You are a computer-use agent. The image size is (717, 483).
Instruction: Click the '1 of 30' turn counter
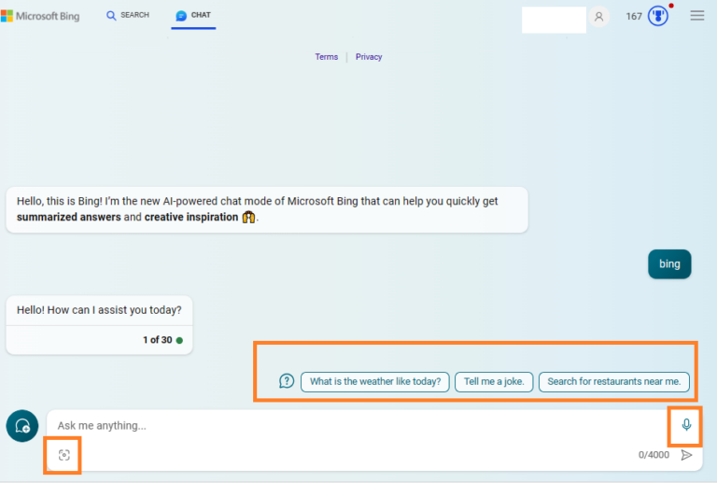tap(157, 340)
